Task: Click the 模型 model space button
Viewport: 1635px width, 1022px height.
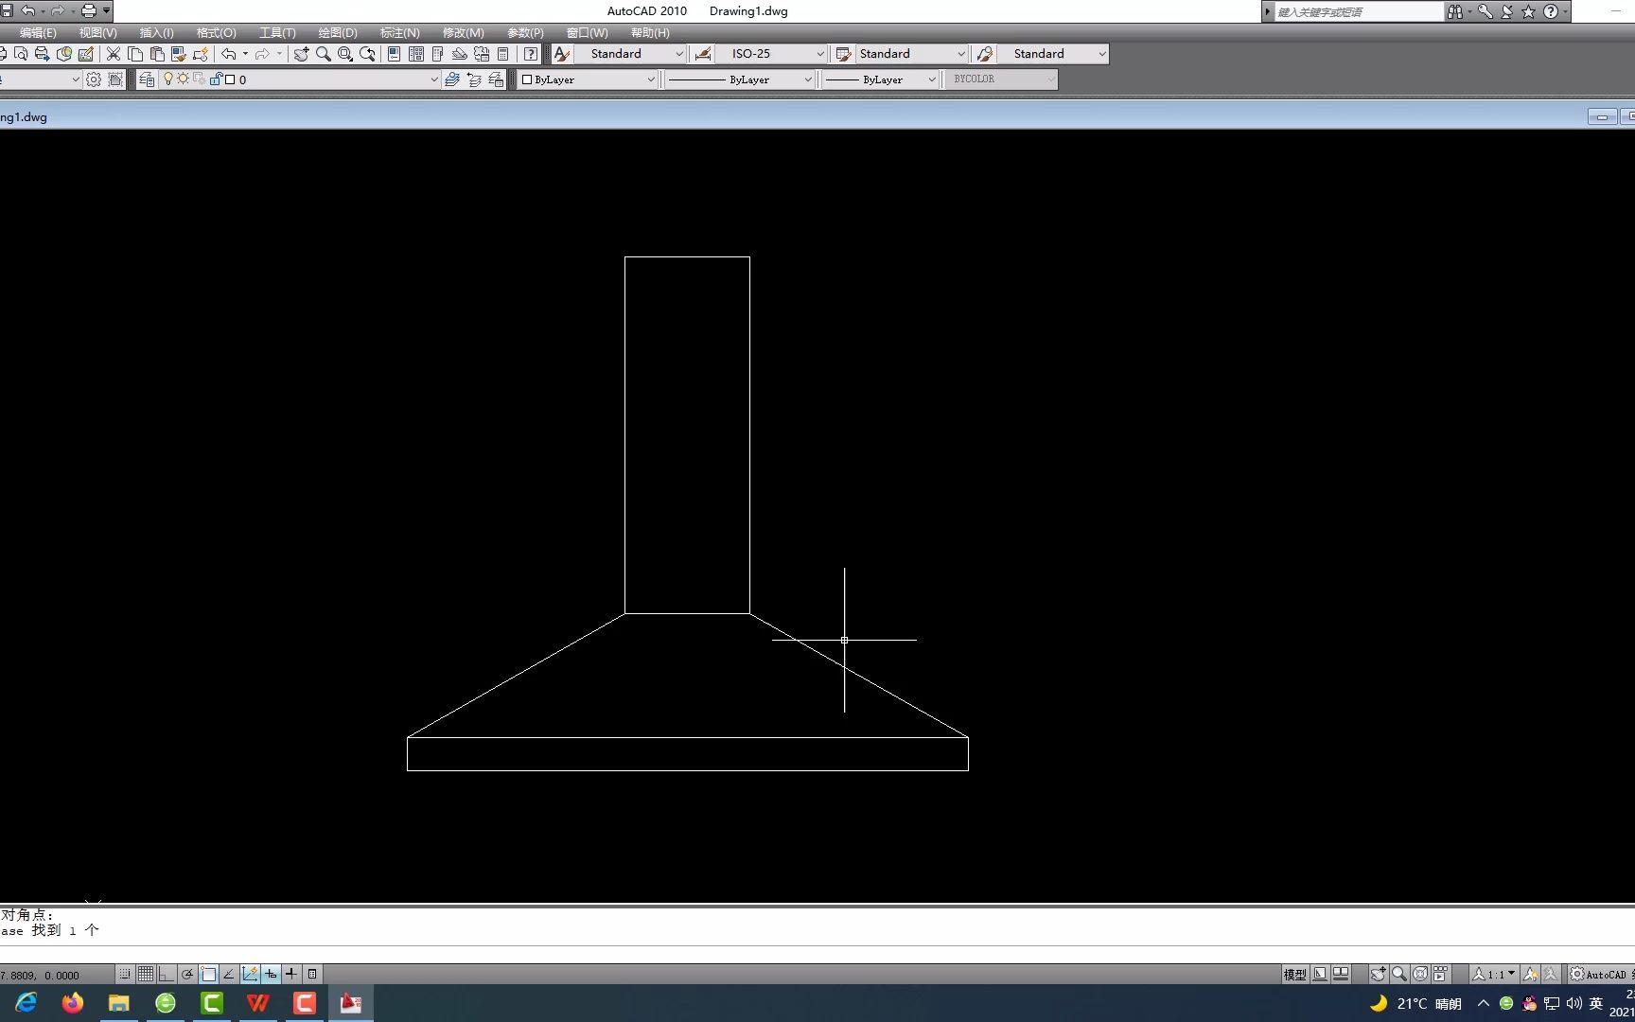Action: pyautogui.click(x=1294, y=974)
